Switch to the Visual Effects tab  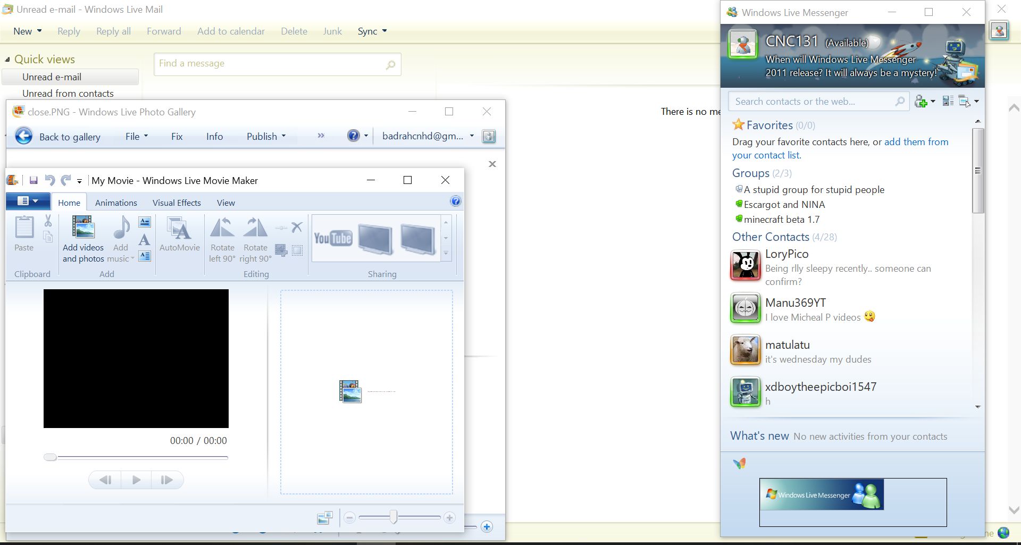[177, 203]
